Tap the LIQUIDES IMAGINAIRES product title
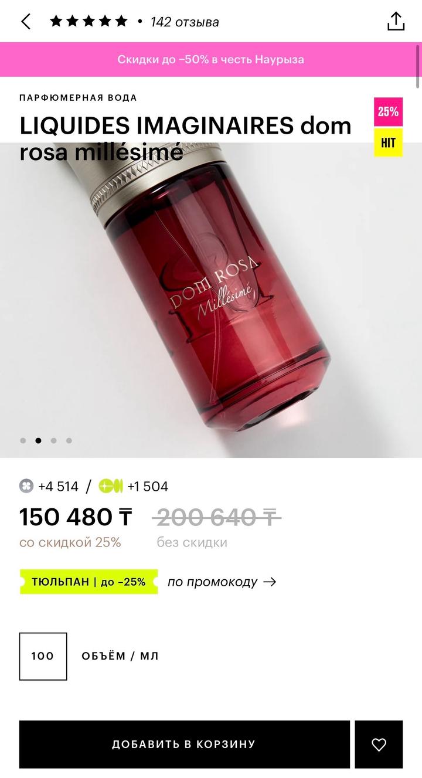This screenshot has height=778, width=422. (185, 139)
